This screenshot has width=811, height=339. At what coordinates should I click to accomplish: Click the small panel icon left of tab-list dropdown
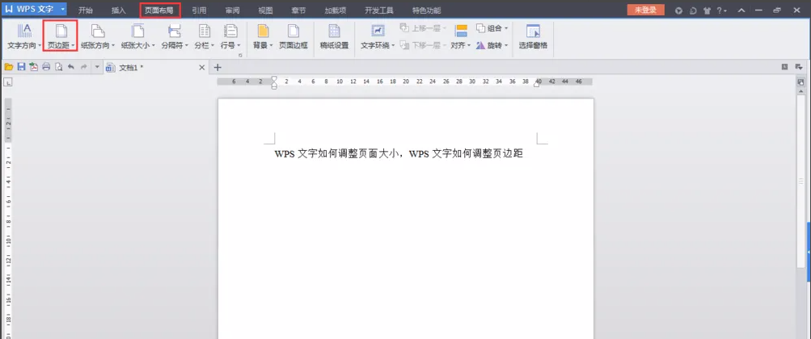pyautogui.click(x=784, y=66)
